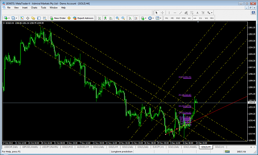This screenshot has height=155, width=258.
Task: Expand the New Chart dropdown arrow
Action: [x=9, y=18]
